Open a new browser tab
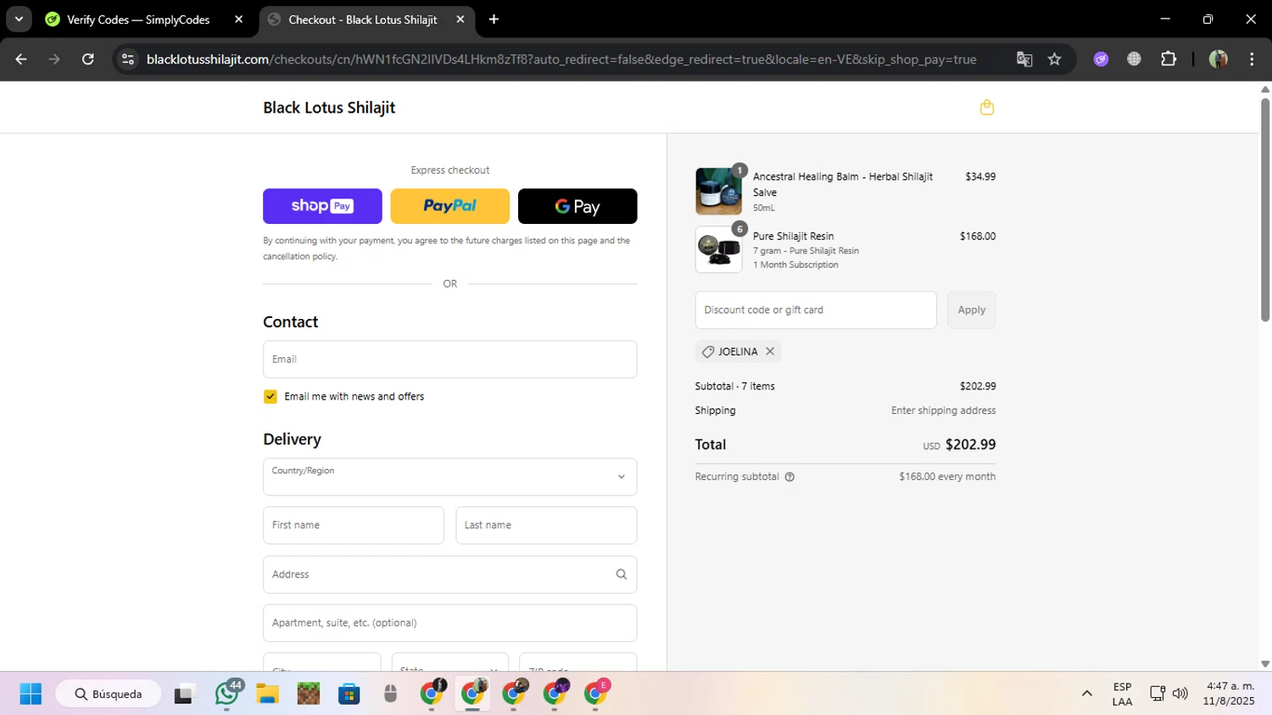This screenshot has height=715, width=1272. click(494, 20)
